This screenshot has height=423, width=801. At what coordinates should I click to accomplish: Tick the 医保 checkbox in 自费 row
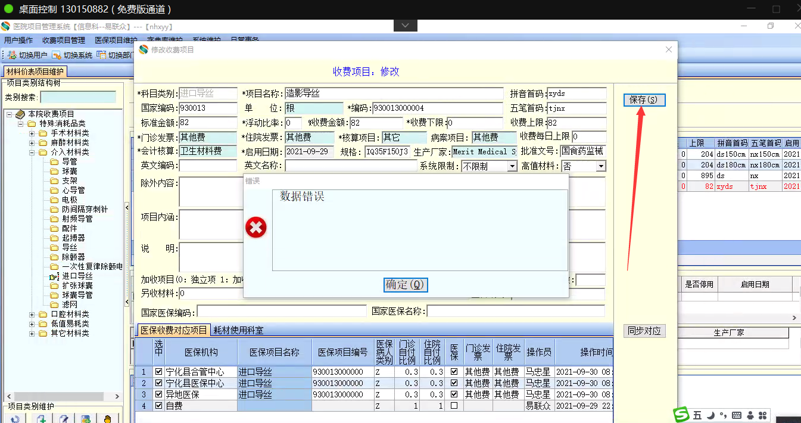tap(454, 406)
